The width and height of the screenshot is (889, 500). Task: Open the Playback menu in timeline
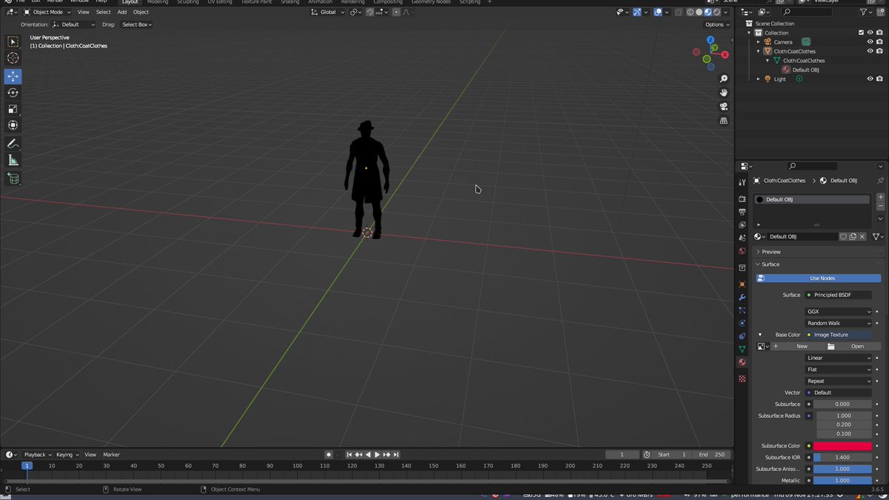37,455
